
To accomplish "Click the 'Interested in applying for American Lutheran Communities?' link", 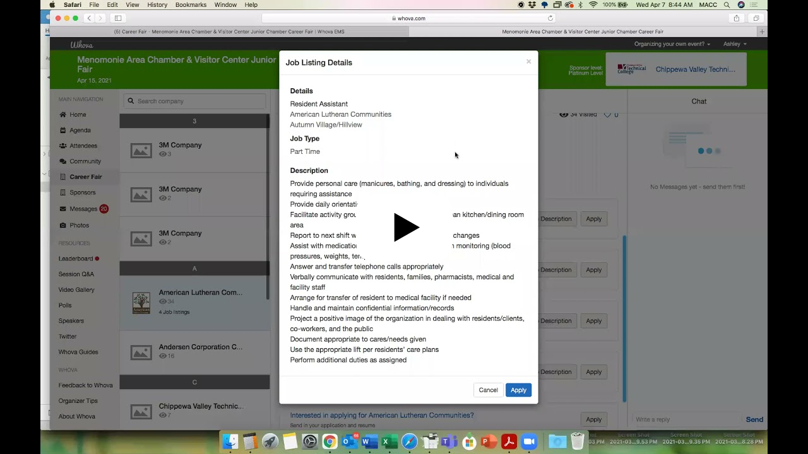I will [382, 416].
